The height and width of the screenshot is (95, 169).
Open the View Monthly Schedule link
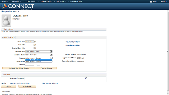pyautogui.click(x=73, y=42)
